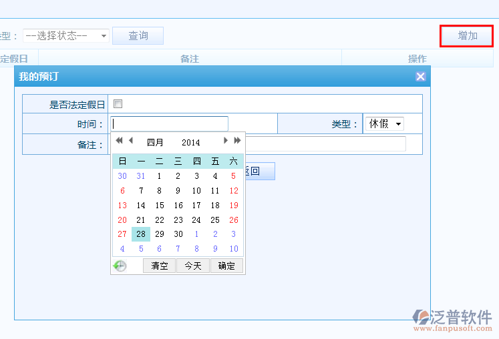Select April 19 Saturday date

[234, 206]
